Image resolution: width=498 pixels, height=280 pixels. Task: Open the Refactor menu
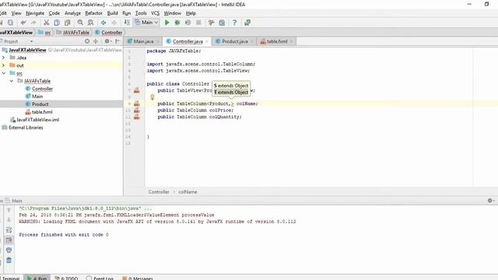93,13
